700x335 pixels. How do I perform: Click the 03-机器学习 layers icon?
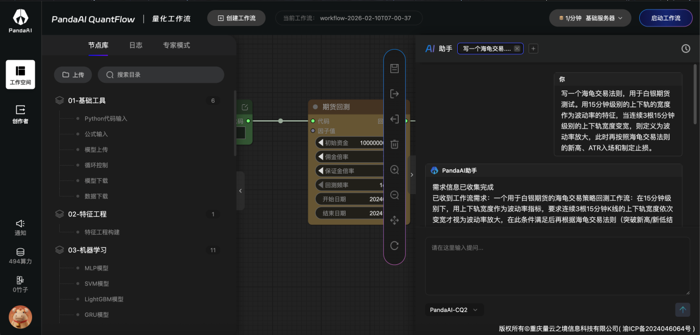tap(60, 250)
